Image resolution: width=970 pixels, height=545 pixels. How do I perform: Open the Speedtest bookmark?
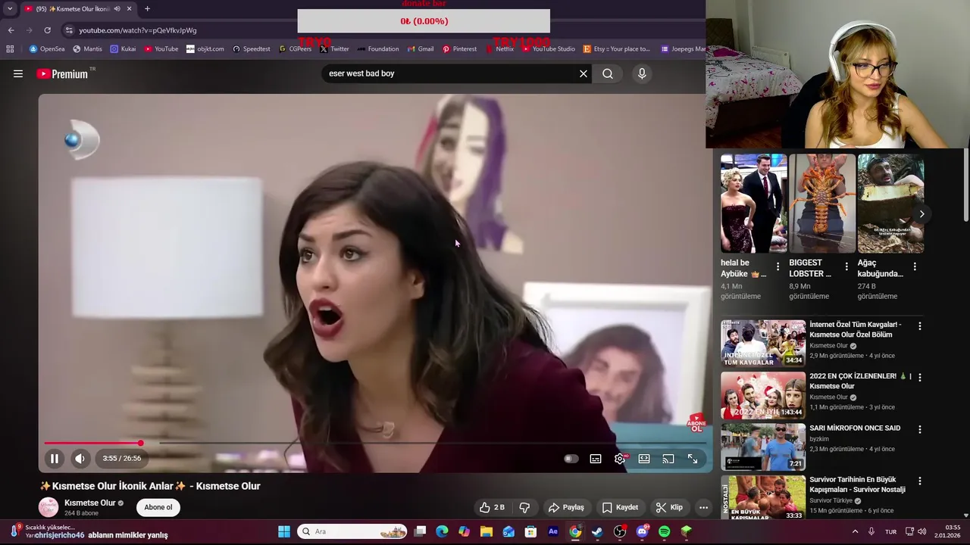tap(252, 49)
